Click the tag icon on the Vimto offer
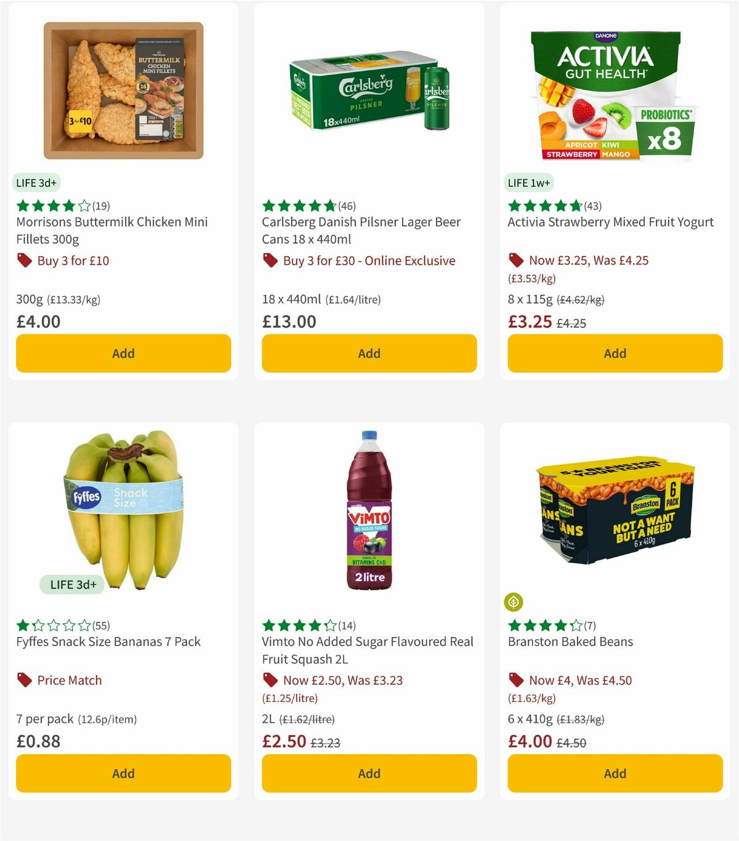Screen dimensions: 739x841 [270, 680]
